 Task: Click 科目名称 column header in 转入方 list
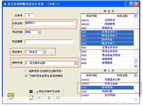point(122,76)
